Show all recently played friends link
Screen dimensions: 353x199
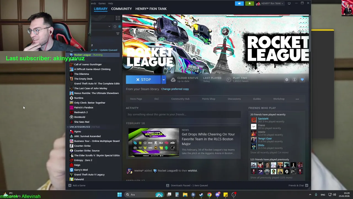(x=269, y=153)
